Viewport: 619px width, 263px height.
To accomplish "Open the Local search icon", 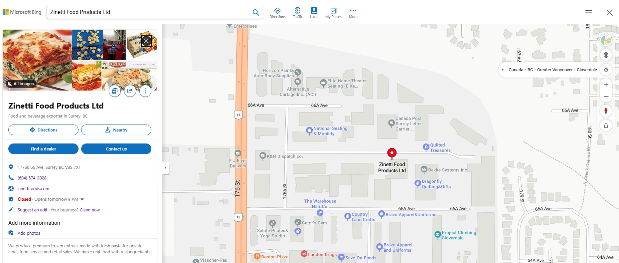I will click(314, 13).
